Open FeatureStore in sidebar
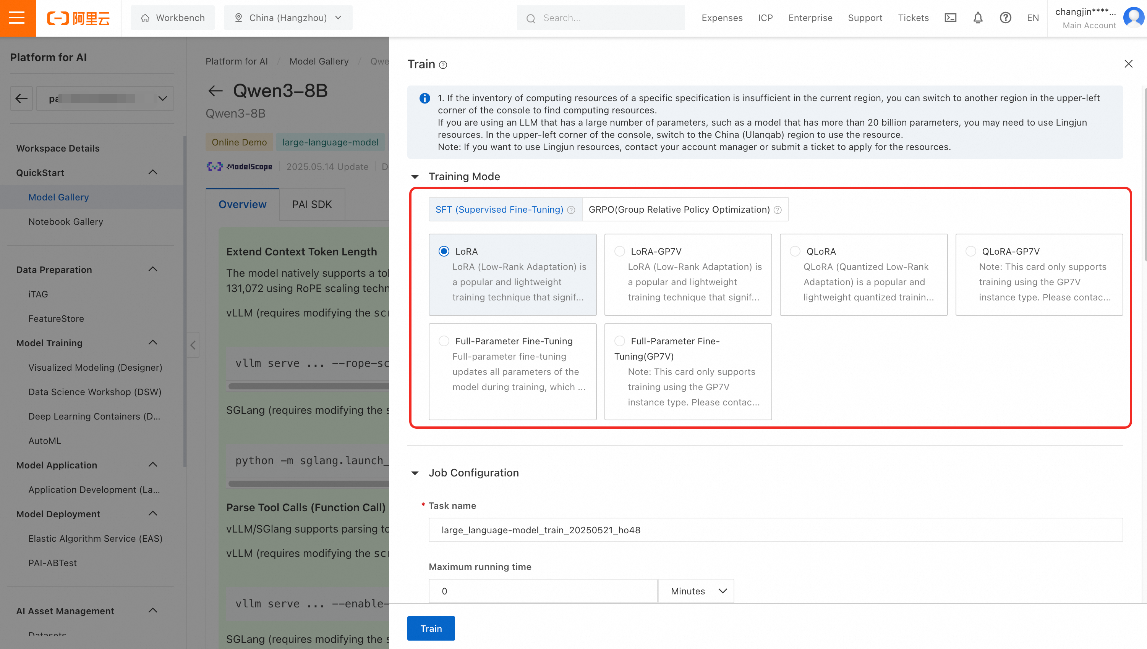Viewport: 1147px width, 649px height. [x=56, y=319]
